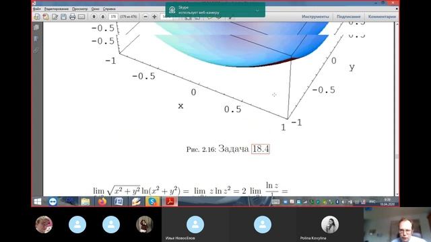The height and width of the screenshot is (242, 431).
Task: Follow the 18.4 problem link in caption
Action: click(x=261, y=149)
